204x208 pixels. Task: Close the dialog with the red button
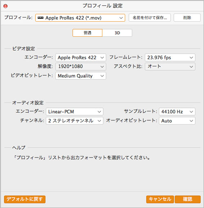pos(5,6)
